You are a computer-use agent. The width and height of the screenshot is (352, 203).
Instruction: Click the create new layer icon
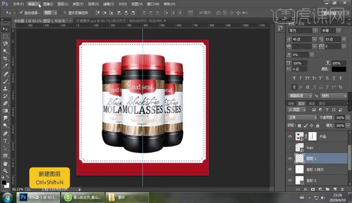335,189
